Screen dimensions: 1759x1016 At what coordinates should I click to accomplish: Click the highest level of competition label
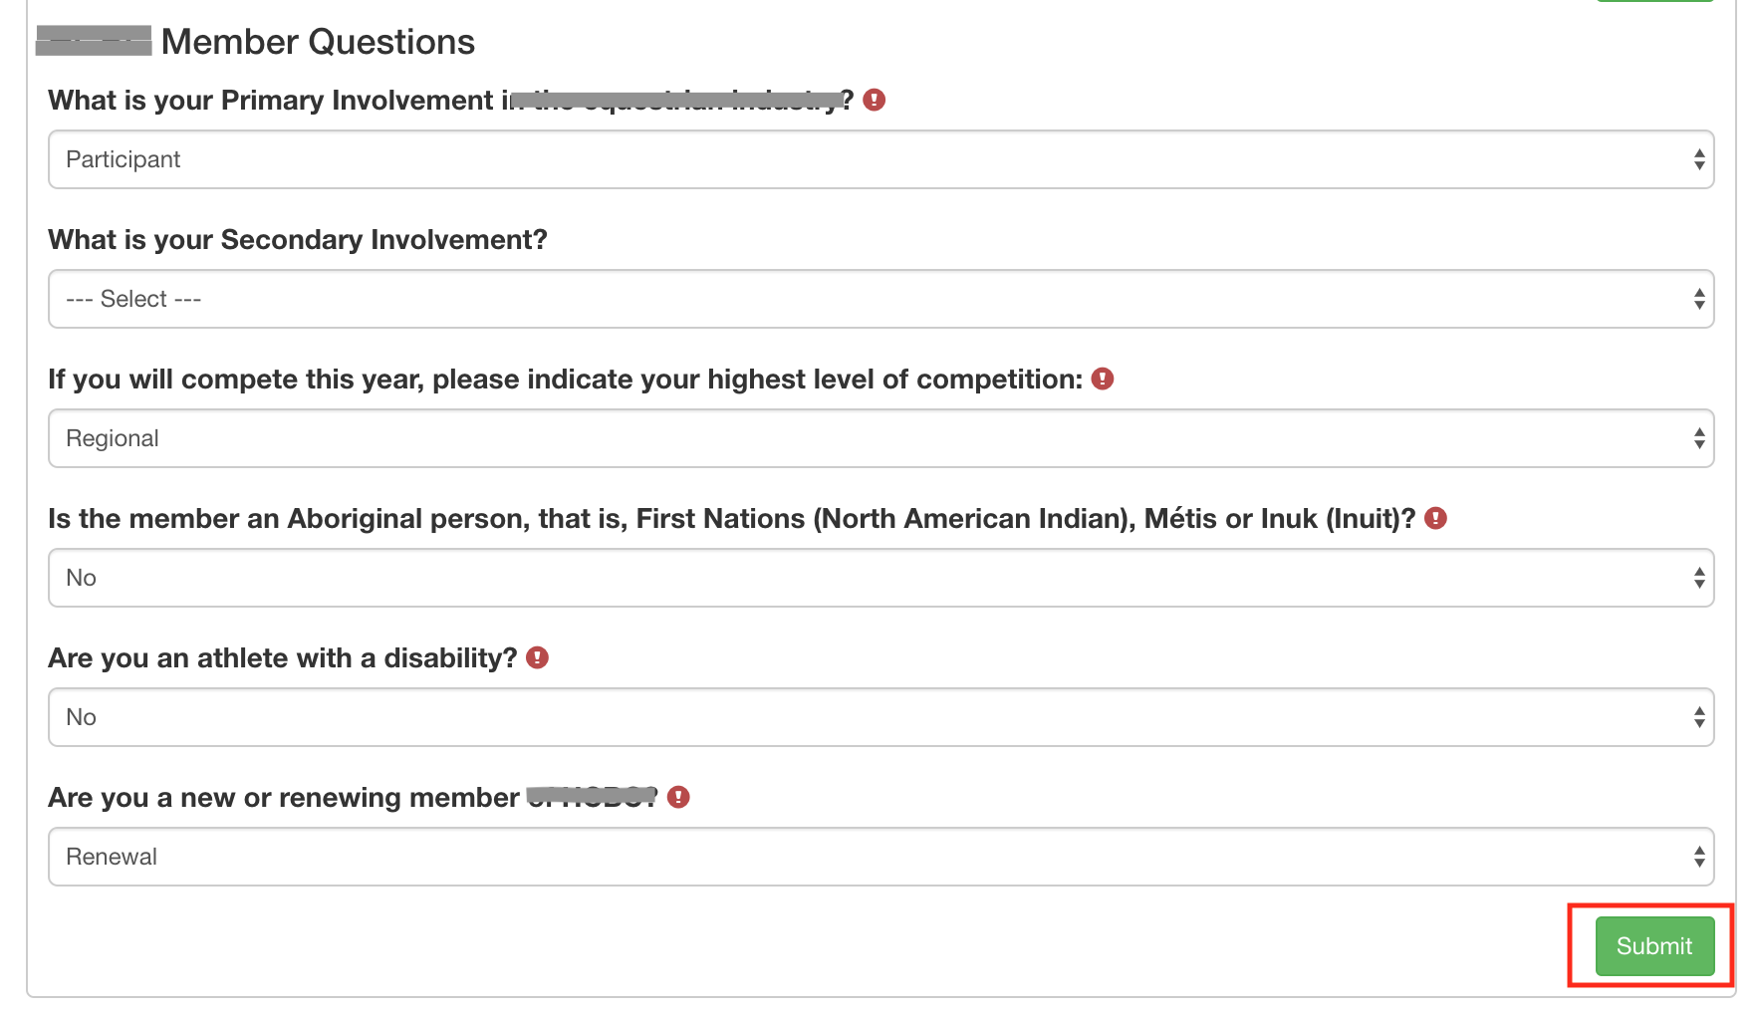pos(565,380)
